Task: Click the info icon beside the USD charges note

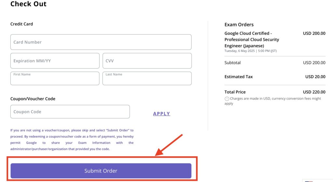Action: click(x=227, y=99)
